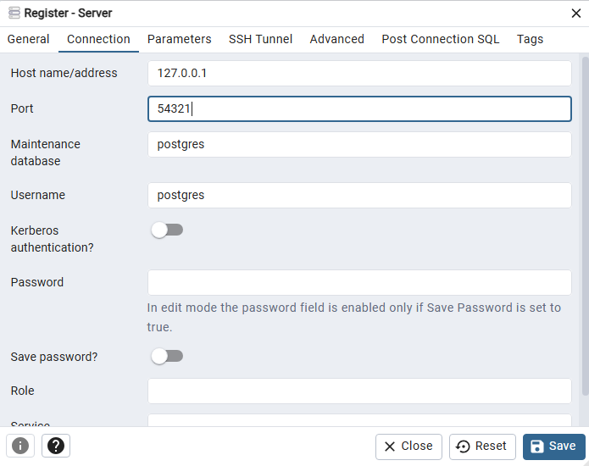Click the server icon in title bar

pos(14,13)
